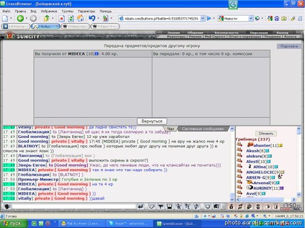Click the filter funnel icon in chat bar
This screenshot has height=228, width=305.
[x=161, y=207]
